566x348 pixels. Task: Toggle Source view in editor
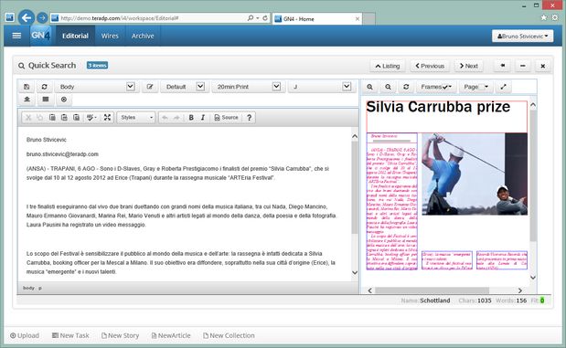(x=226, y=118)
